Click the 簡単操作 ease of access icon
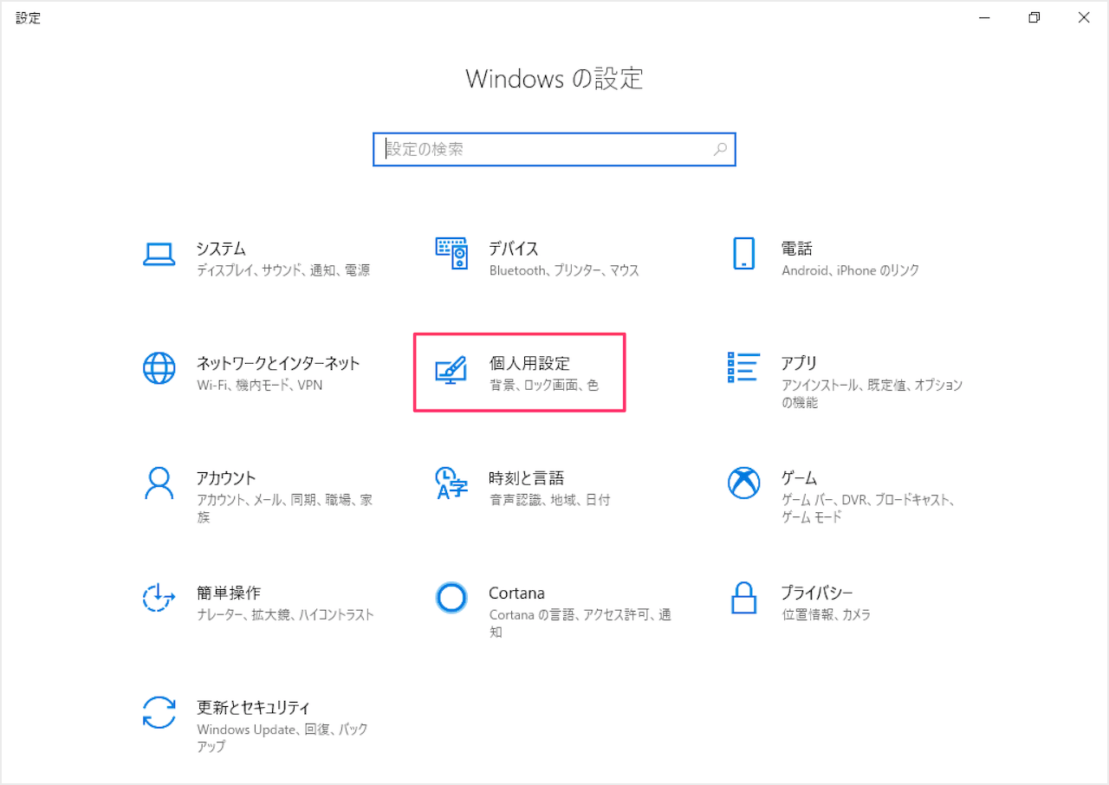 [x=159, y=598]
